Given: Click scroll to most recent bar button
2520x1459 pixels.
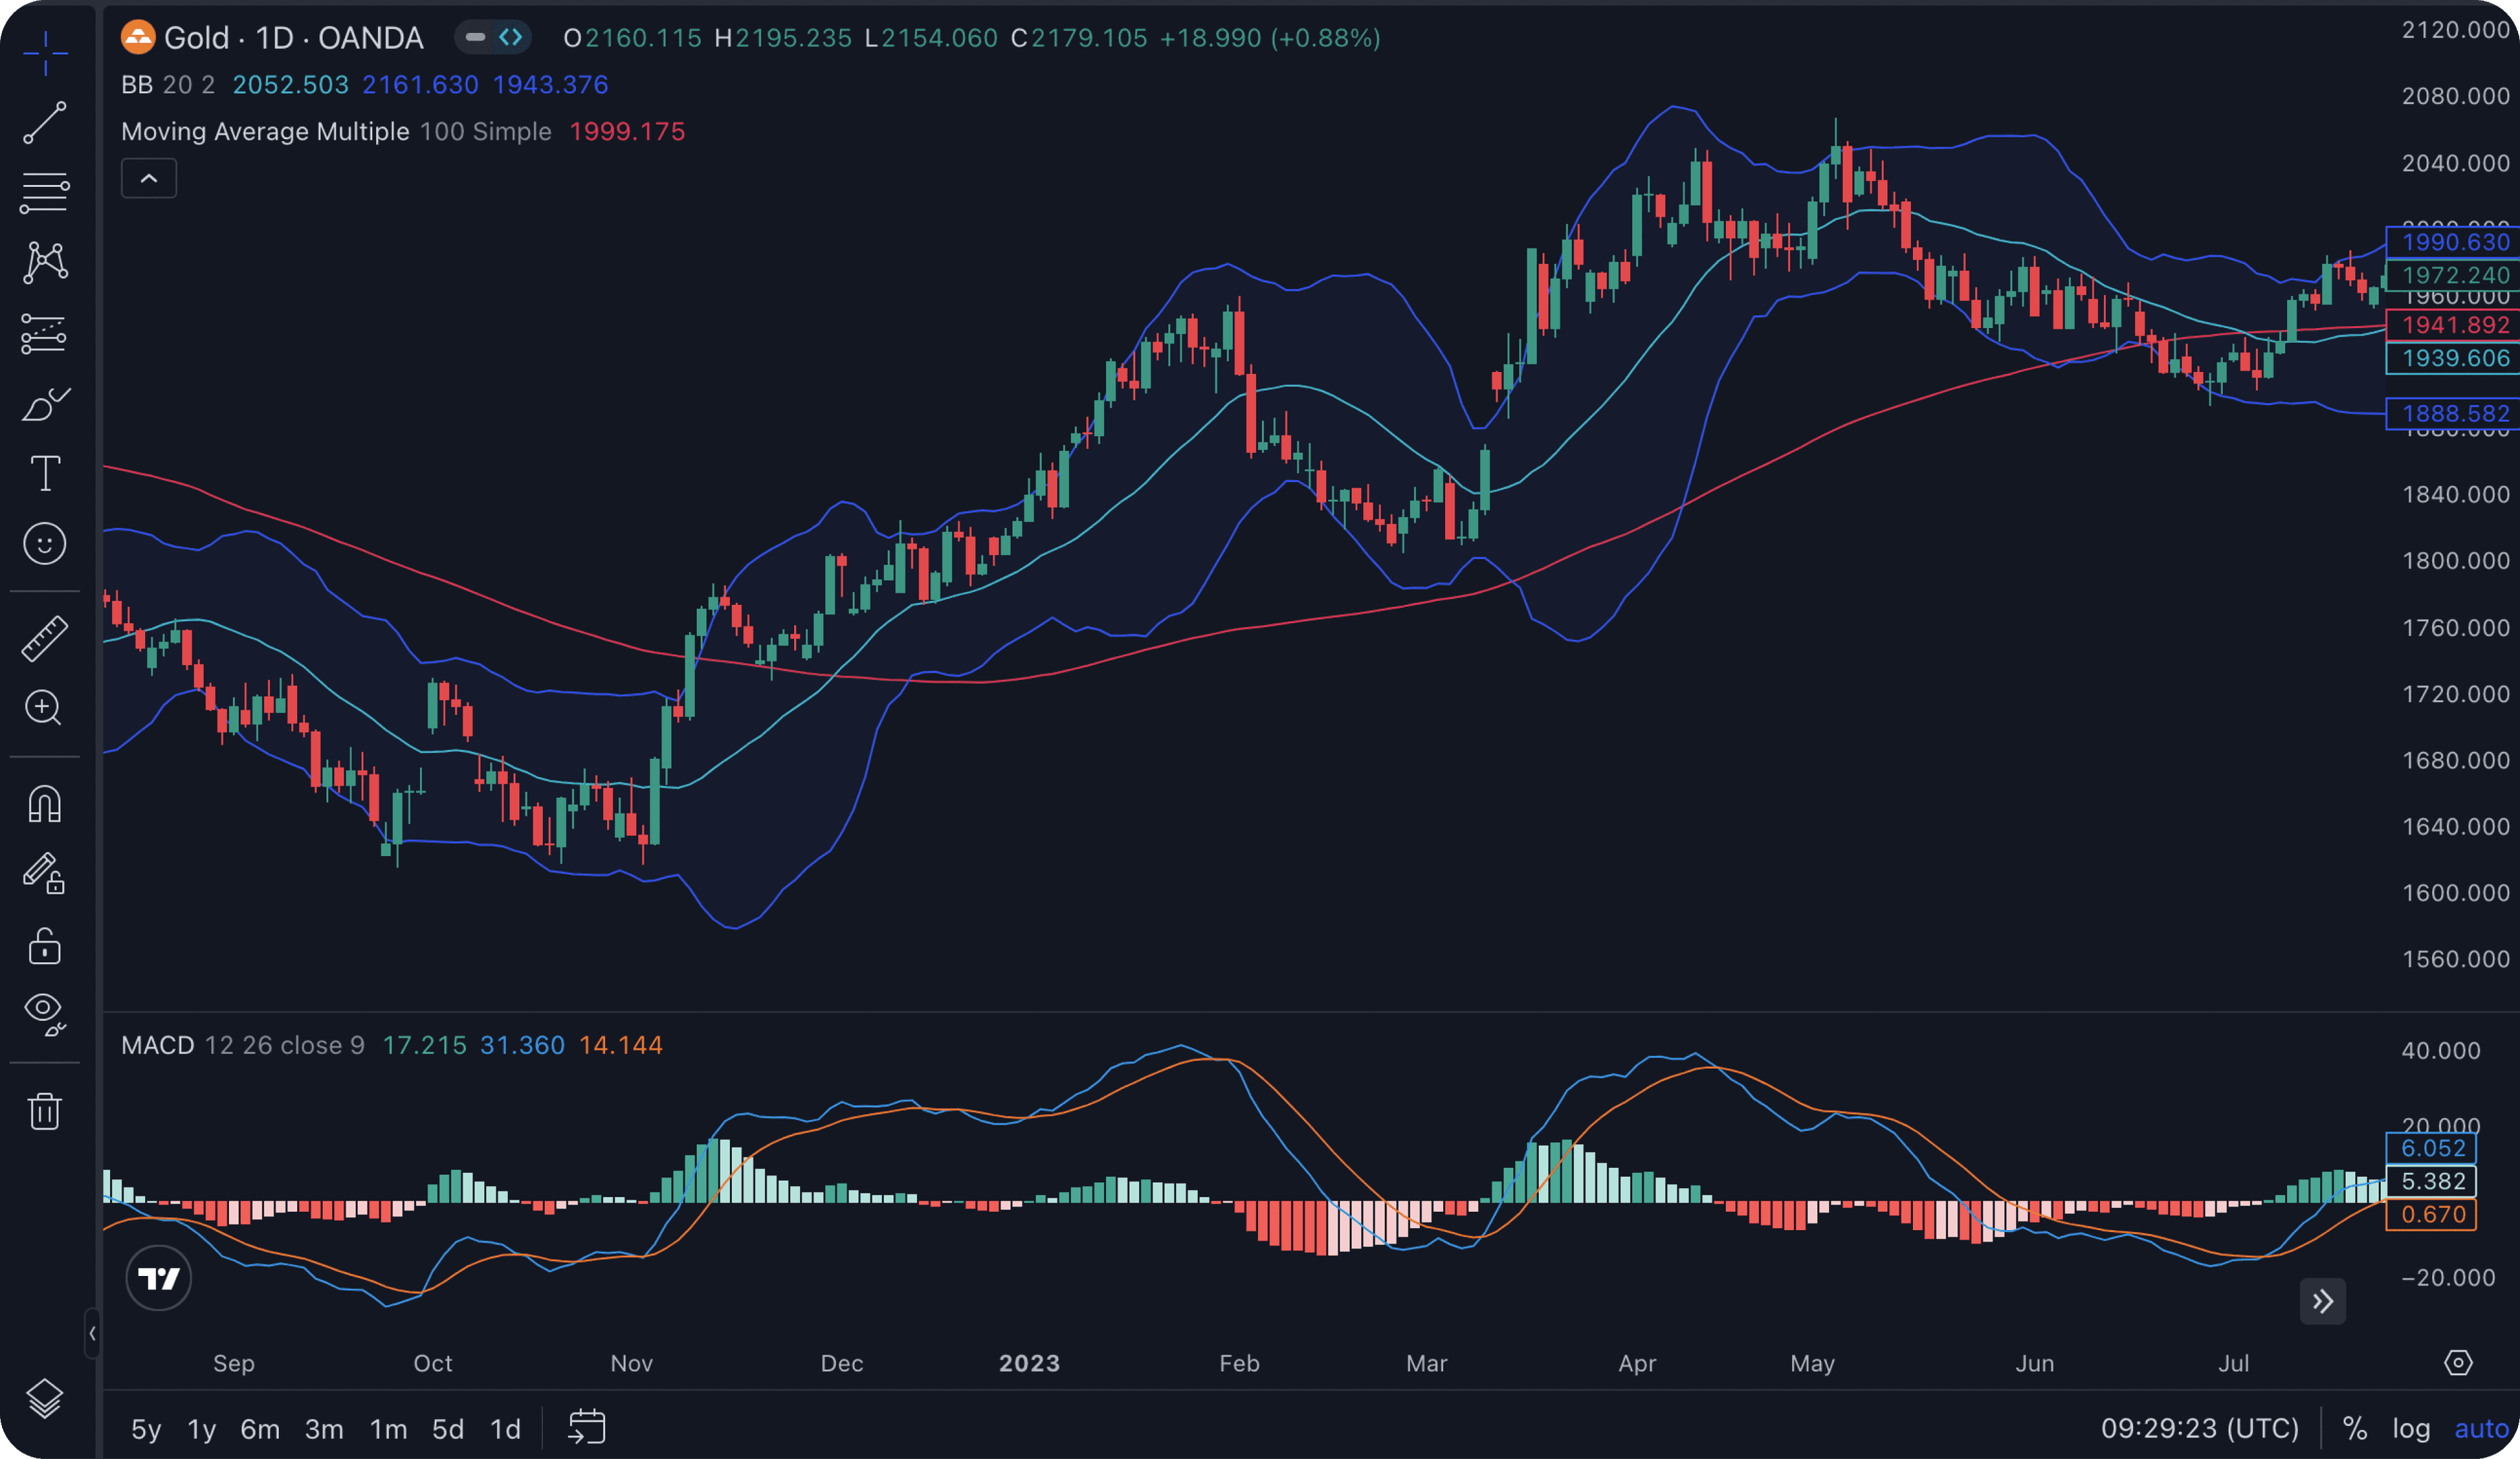Looking at the screenshot, I should click(x=2322, y=1301).
